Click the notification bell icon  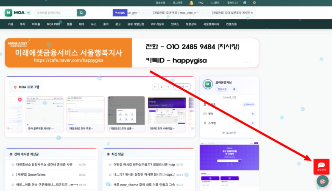click(x=191, y=3)
